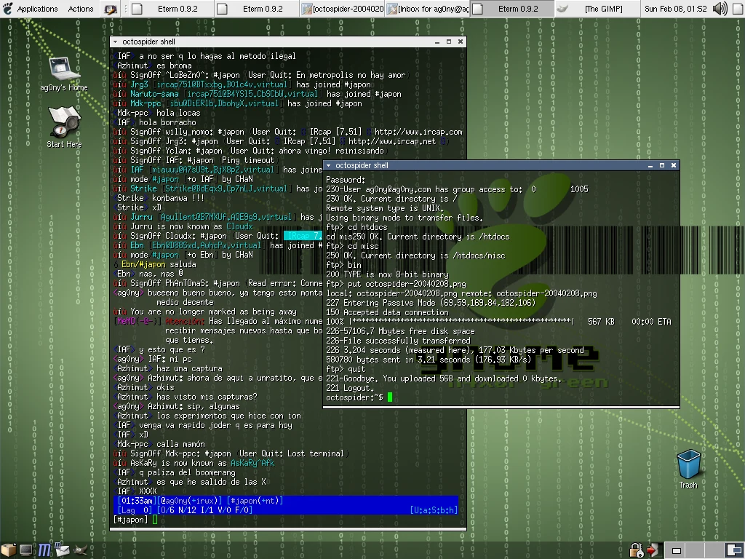This screenshot has height=559, width=745.
Task: Switch to octospider-2004020 taskbar window
Action: click(342, 9)
